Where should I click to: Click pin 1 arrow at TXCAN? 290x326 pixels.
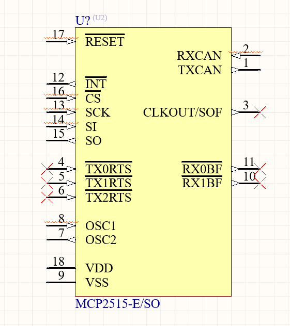click(x=236, y=70)
